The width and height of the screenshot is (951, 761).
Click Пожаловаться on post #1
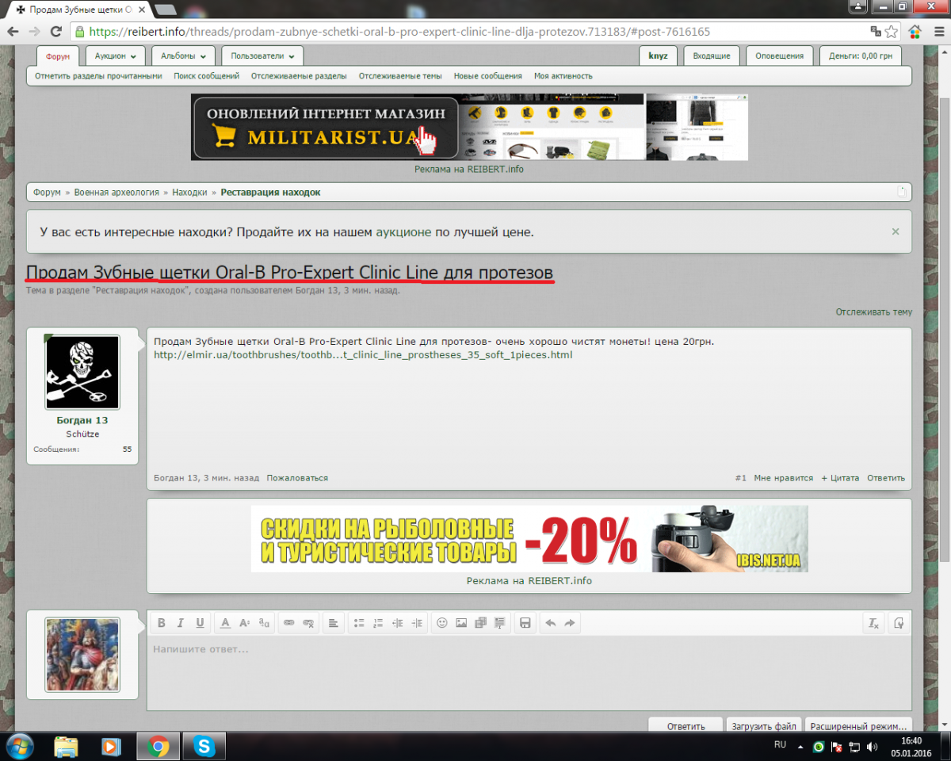coord(297,478)
